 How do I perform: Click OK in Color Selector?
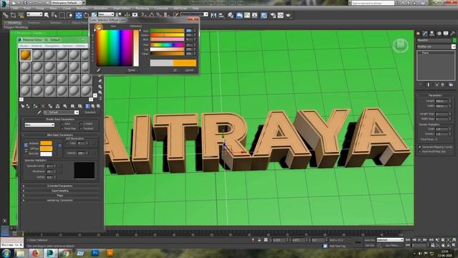click(175, 70)
